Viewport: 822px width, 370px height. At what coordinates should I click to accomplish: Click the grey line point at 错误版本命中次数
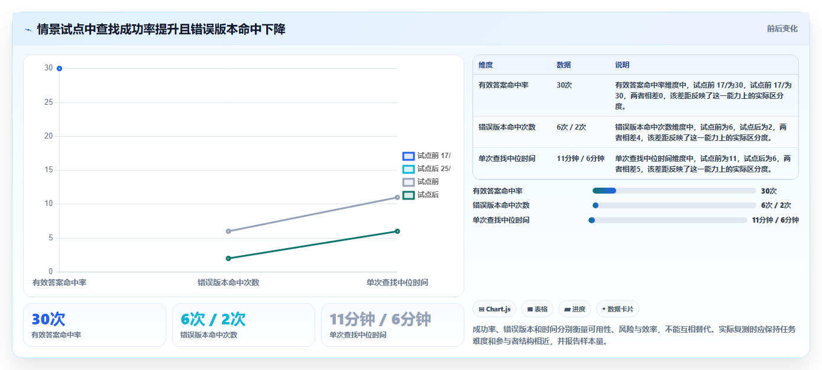coord(228,231)
